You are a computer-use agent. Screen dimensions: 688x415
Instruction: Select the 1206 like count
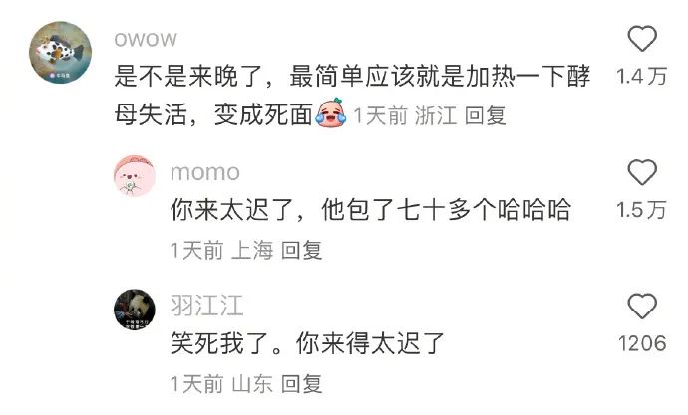pos(642,343)
